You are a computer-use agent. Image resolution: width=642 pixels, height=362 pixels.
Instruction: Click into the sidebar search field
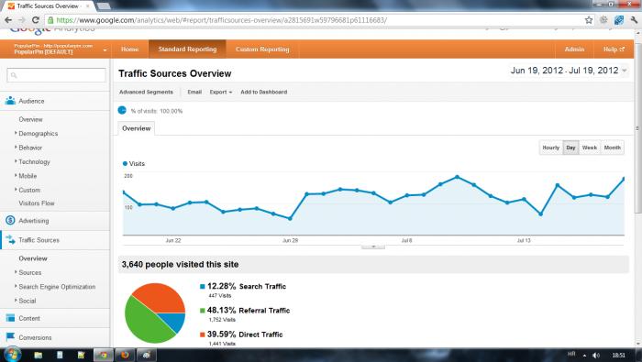pyautogui.click(x=56, y=75)
